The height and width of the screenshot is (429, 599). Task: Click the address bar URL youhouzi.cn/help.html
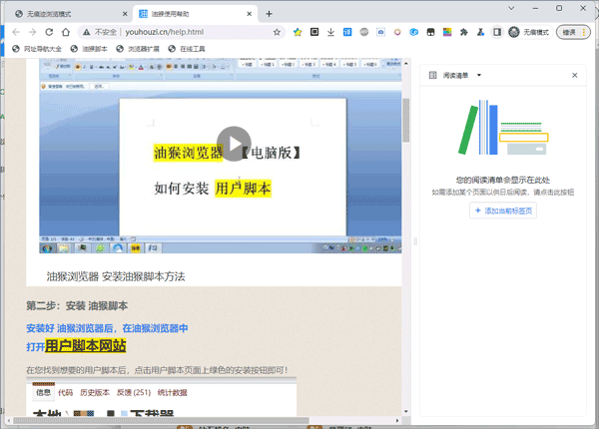click(x=165, y=32)
